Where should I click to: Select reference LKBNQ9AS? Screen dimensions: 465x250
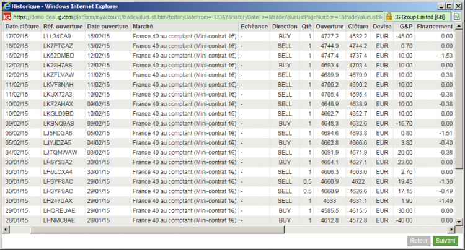(x=59, y=124)
